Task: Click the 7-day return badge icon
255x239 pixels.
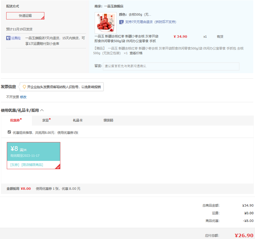Action: coord(121,22)
